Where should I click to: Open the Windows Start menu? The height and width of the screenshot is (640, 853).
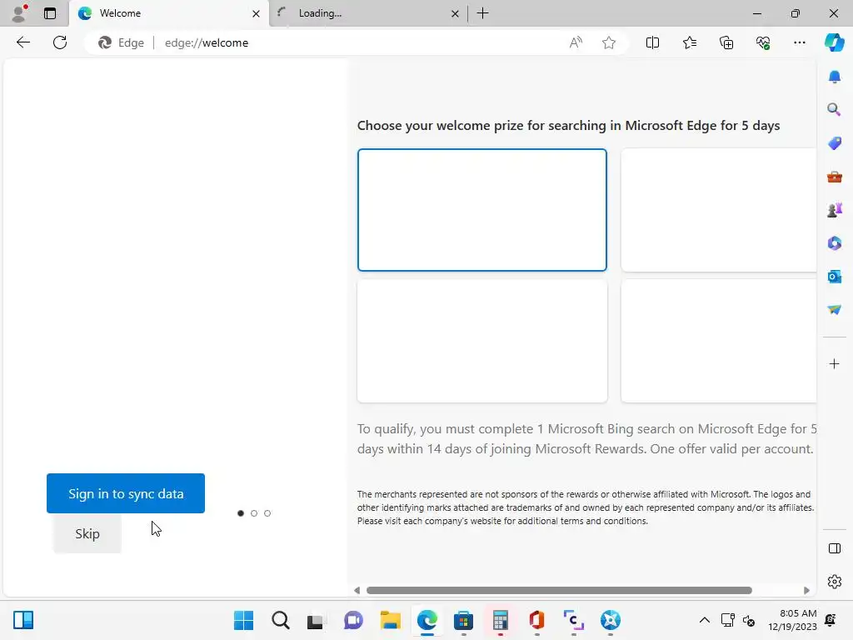pyautogui.click(x=243, y=620)
